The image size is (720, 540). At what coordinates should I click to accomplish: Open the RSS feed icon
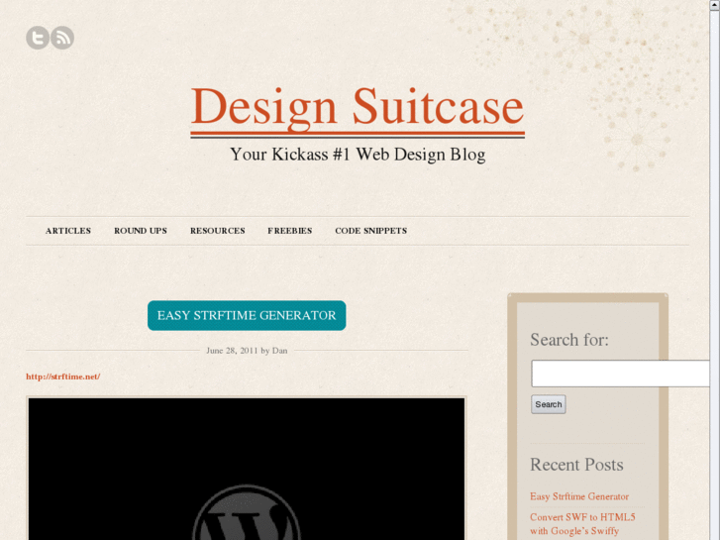tap(62, 38)
